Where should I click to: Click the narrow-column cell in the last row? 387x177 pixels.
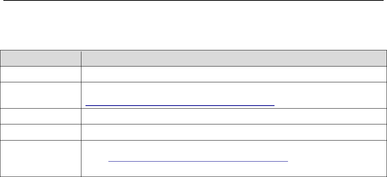40,158
